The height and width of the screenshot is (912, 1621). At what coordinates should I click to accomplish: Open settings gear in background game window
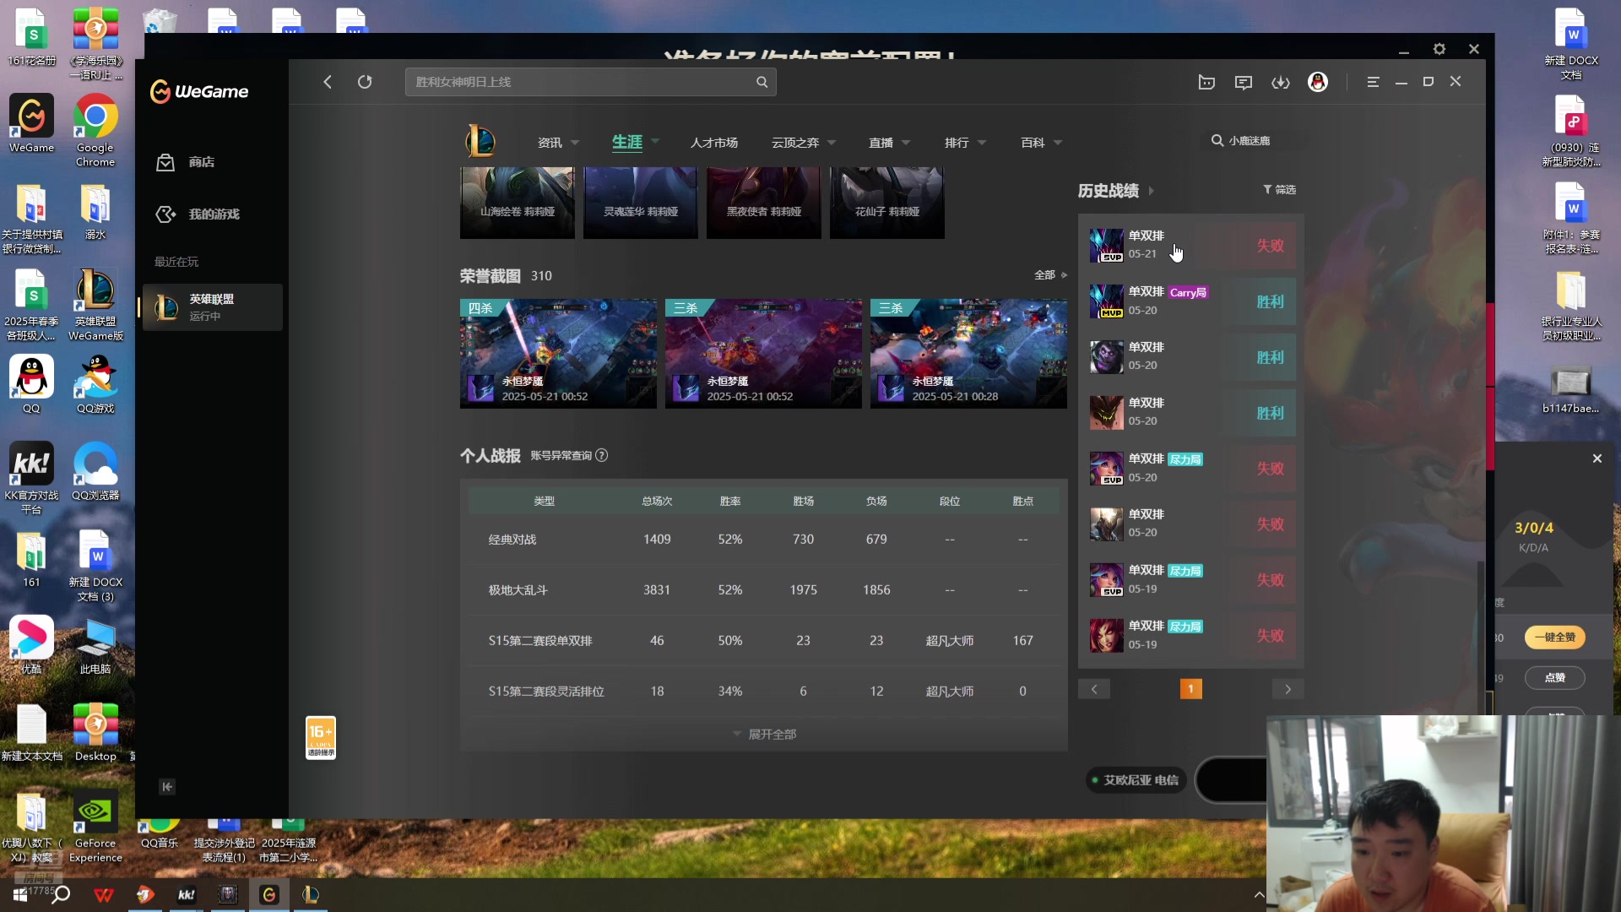[x=1439, y=49]
